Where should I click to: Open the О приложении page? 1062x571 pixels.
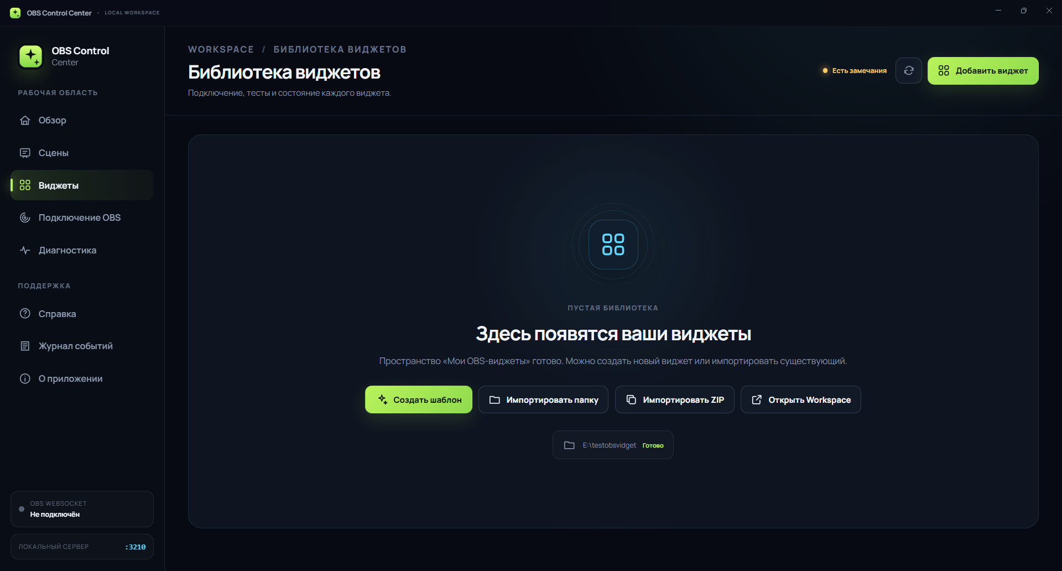pyautogui.click(x=82, y=378)
